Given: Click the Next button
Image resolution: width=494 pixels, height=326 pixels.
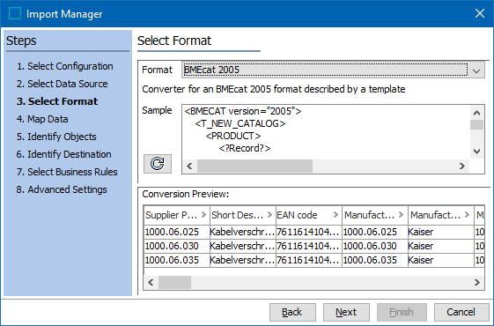Looking at the screenshot, I should (x=346, y=312).
